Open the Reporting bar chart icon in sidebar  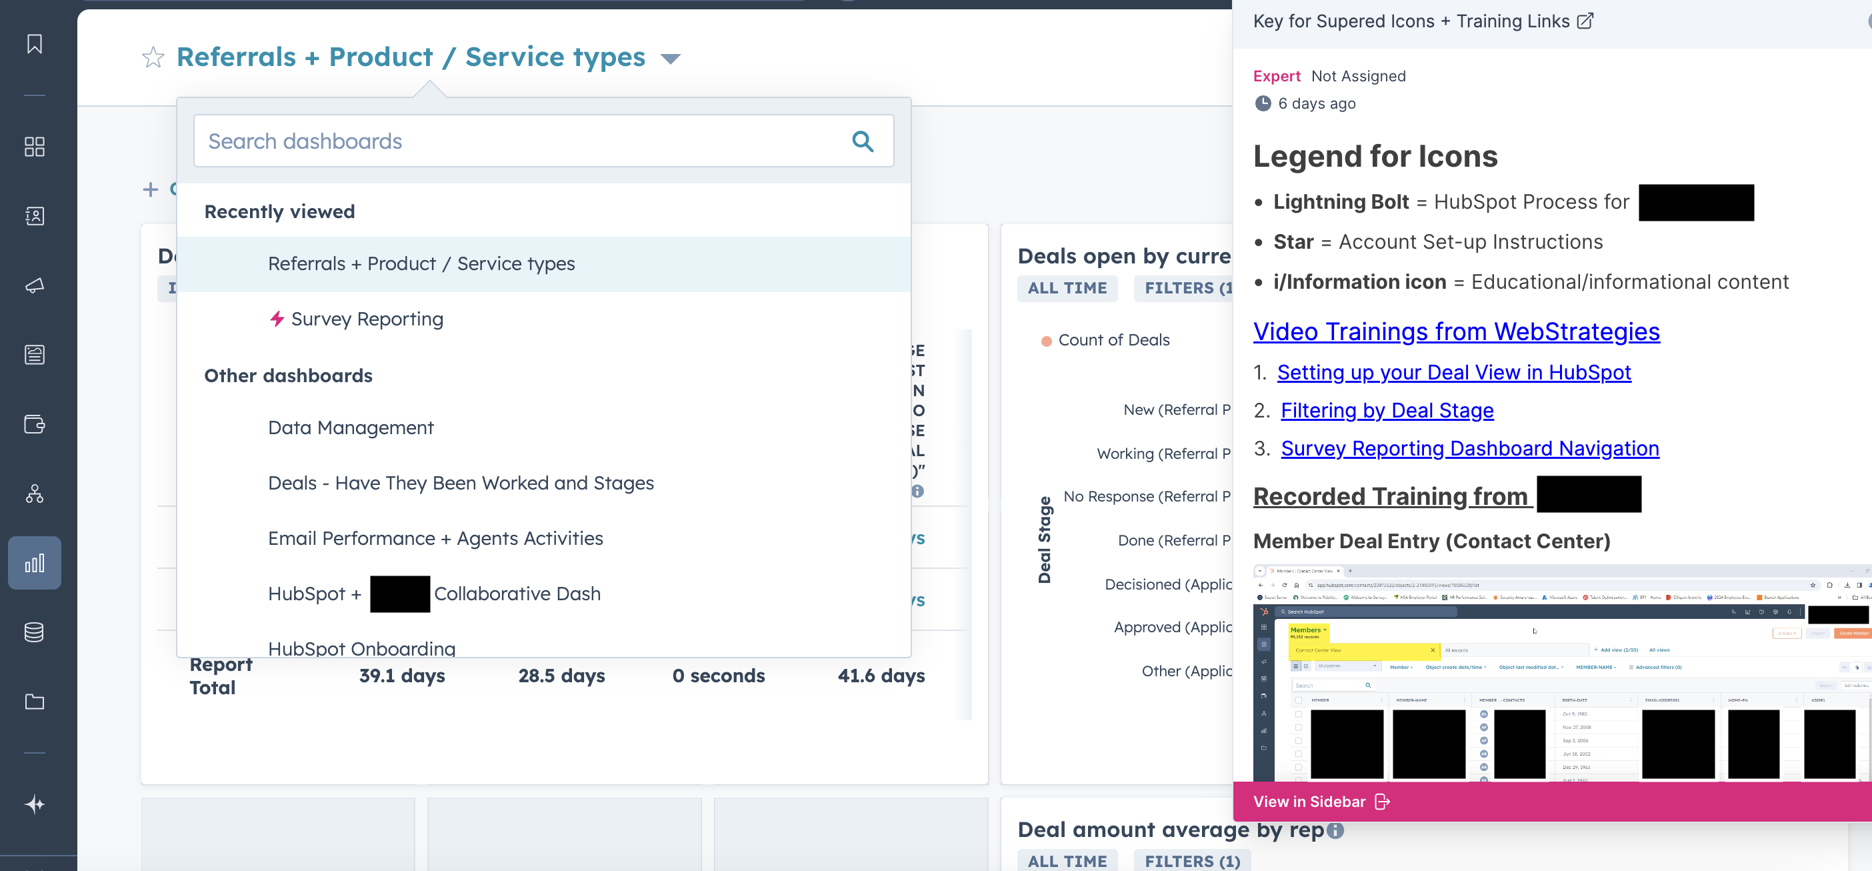[x=34, y=563]
